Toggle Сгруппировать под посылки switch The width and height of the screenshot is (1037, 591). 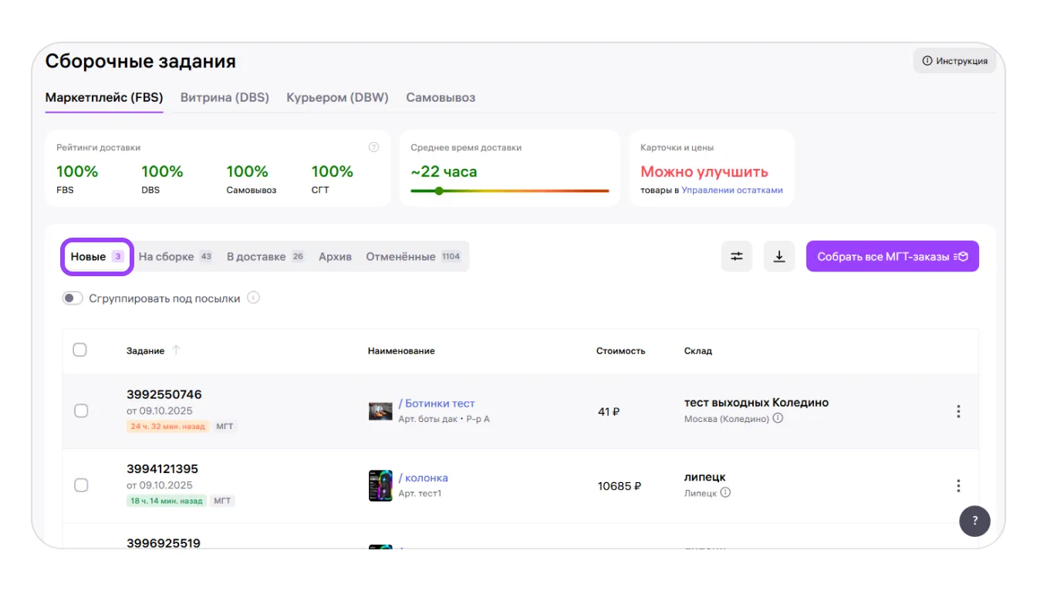point(73,298)
